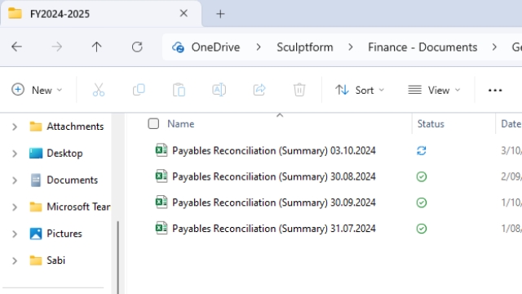Tick the select-all checkbox beside Name
Screen dimensions: 522x294
tap(153, 123)
